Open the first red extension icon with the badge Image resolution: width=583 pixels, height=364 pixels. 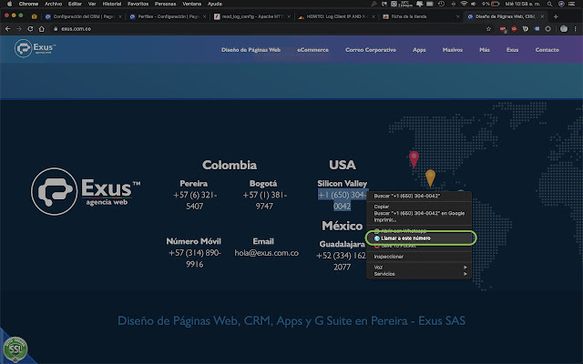[x=503, y=29]
